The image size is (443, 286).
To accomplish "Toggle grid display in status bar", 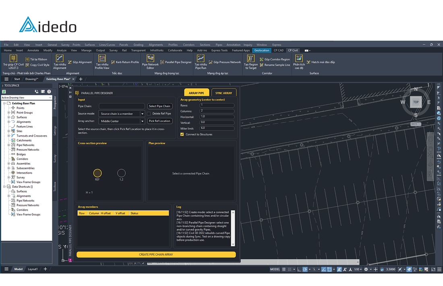I will click(x=284, y=269).
